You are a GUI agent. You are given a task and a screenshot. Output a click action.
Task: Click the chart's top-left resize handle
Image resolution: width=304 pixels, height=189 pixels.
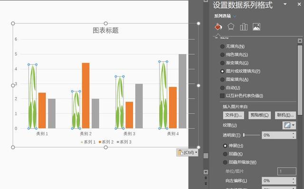click(13, 23)
